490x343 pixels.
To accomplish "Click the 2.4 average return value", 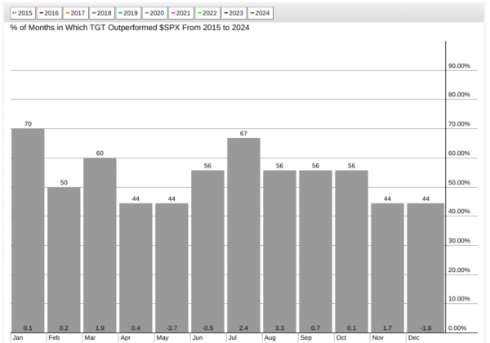I will click(243, 328).
